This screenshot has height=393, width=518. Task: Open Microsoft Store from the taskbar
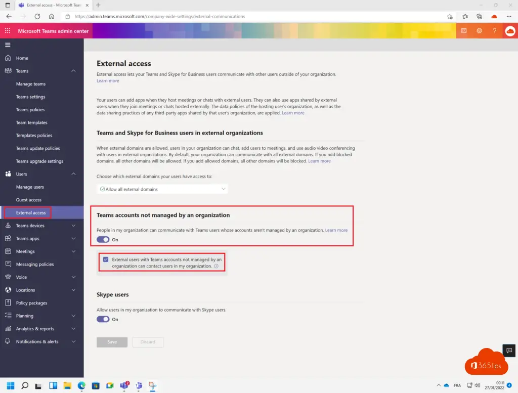point(96,385)
